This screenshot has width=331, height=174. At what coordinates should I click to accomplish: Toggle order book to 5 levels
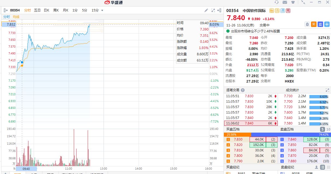click(x=322, y=129)
